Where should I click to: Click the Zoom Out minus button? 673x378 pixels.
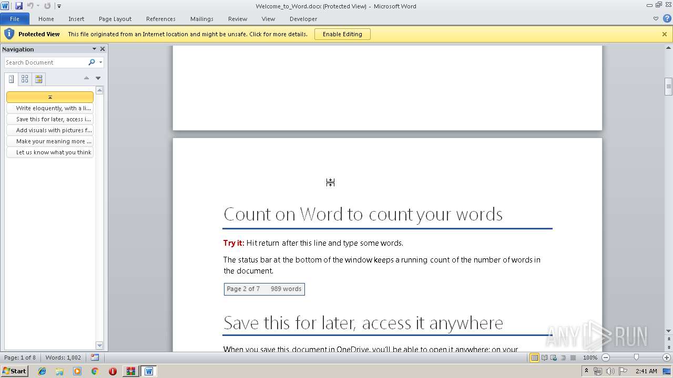[x=605, y=358]
